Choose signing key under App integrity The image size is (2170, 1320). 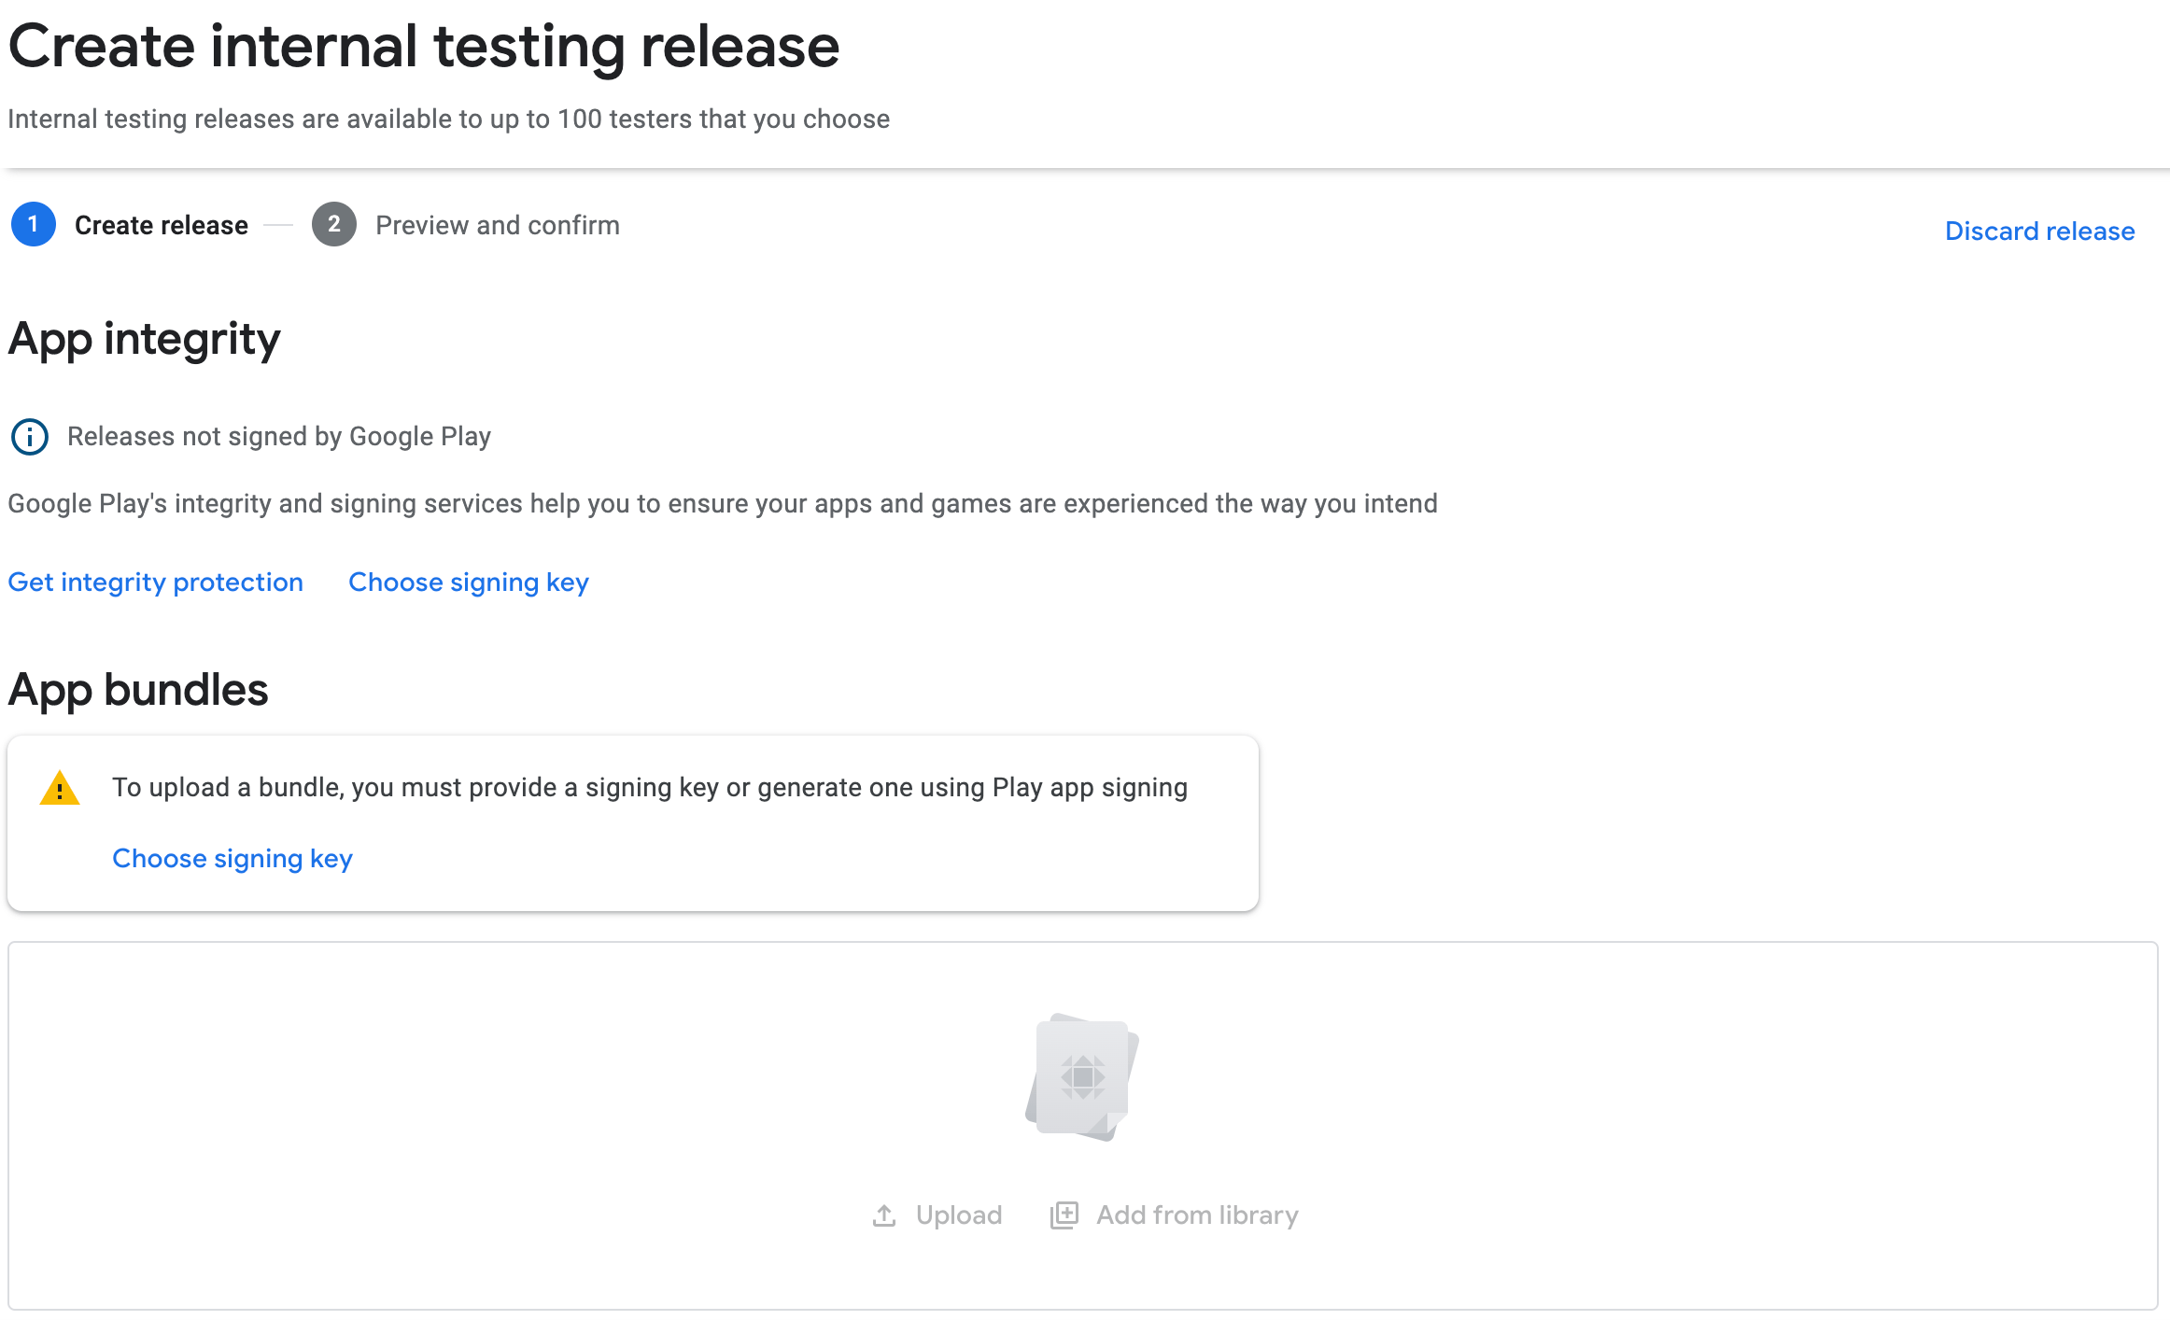468,583
